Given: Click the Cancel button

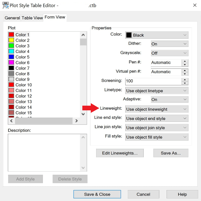Looking at the screenshot, I should pos(143,194).
